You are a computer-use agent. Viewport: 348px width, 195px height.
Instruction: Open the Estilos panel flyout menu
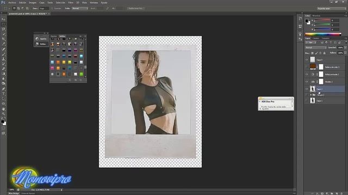click(x=85, y=36)
